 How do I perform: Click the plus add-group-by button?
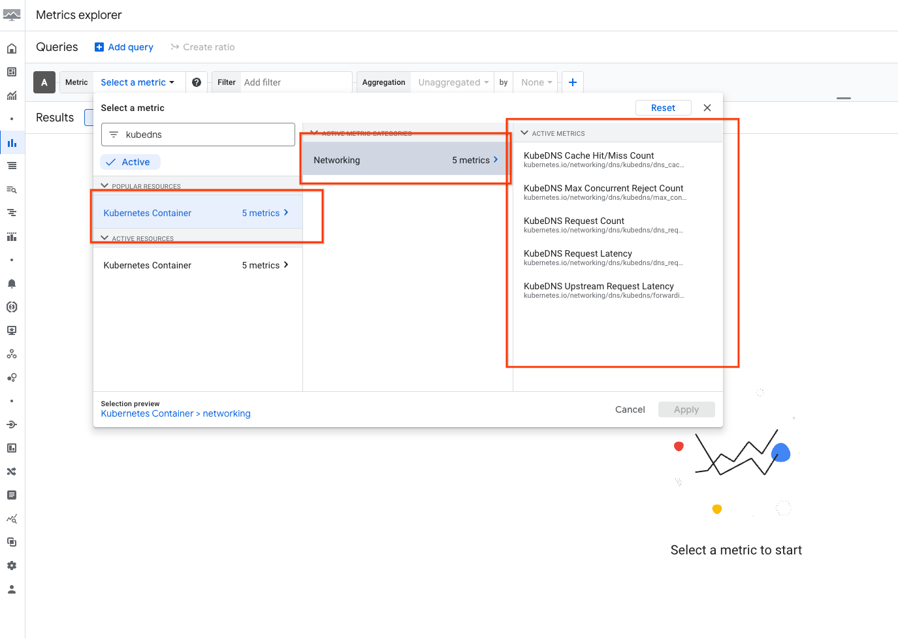[573, 82]
